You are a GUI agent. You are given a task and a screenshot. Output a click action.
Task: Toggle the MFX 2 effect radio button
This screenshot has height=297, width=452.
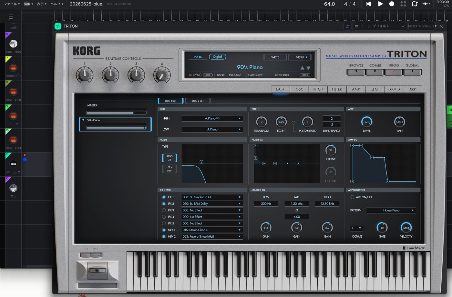(x=164, y=236)
